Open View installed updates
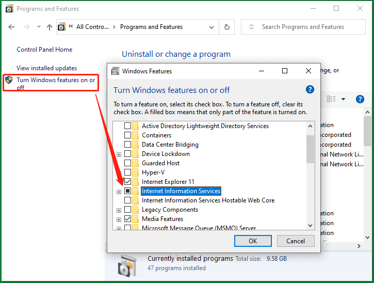 pos(47,68)
